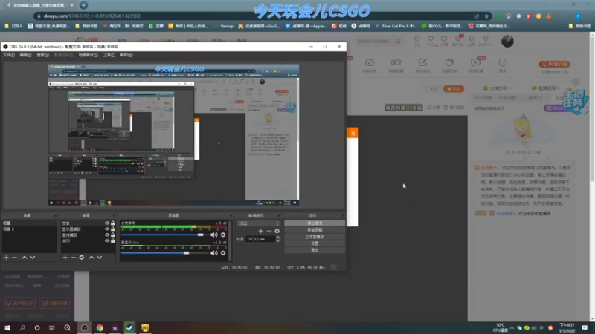This screenshot has height=334, width=595.
Task: Expand the 直播回看 chevron link on Douyu
Action: tap(546, 88)
